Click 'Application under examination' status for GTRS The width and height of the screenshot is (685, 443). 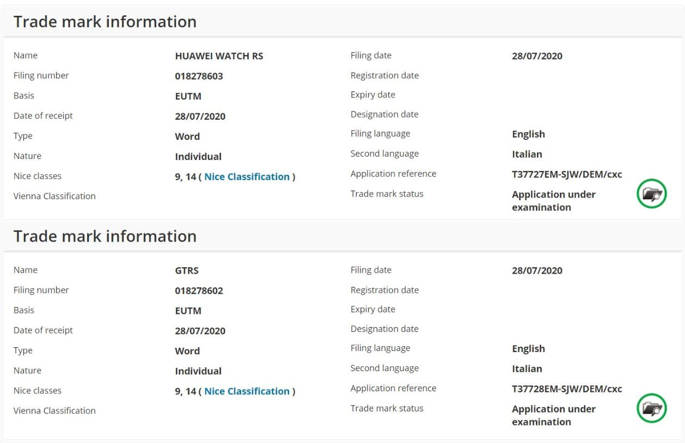pos(554,415)
